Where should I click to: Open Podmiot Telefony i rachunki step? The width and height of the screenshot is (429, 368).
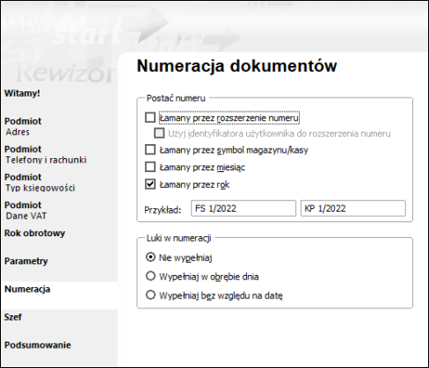46,155
